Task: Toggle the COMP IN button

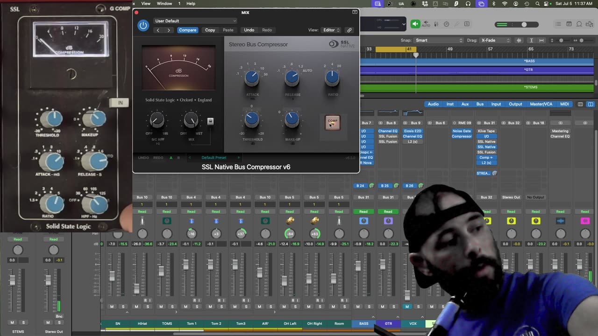Action: pos(333,123)
